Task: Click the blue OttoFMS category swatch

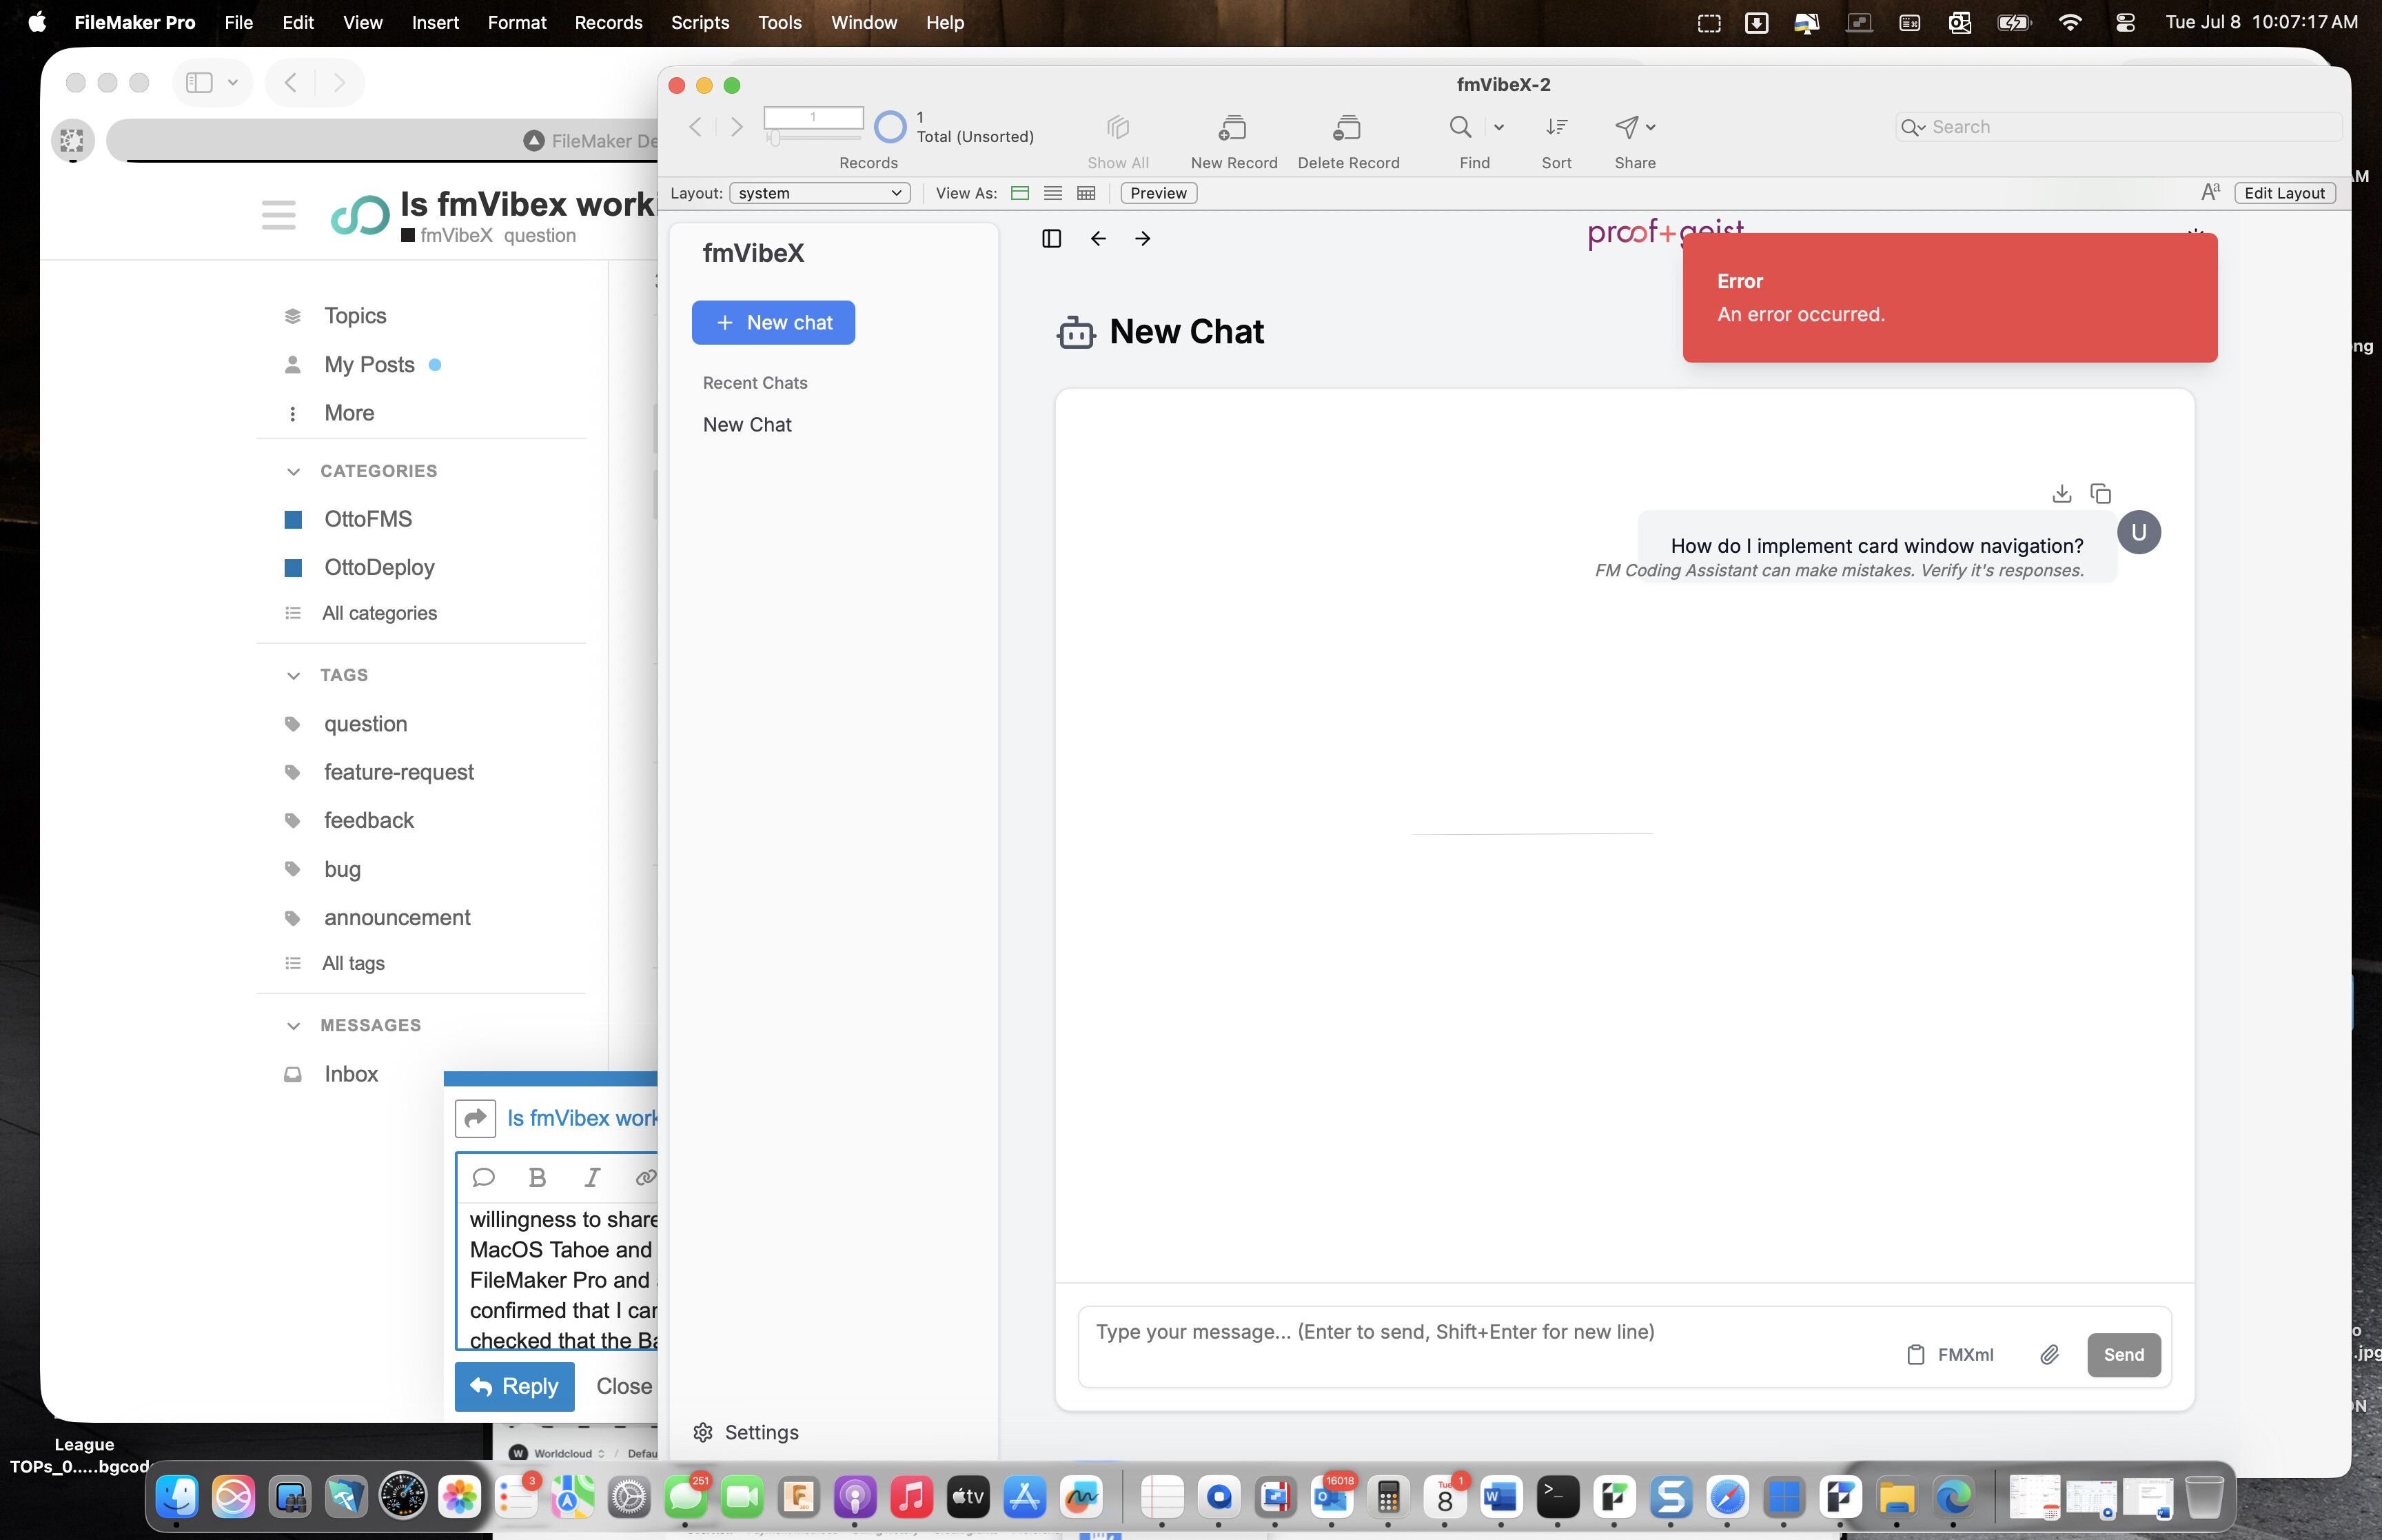Action: tap(293, 519)
